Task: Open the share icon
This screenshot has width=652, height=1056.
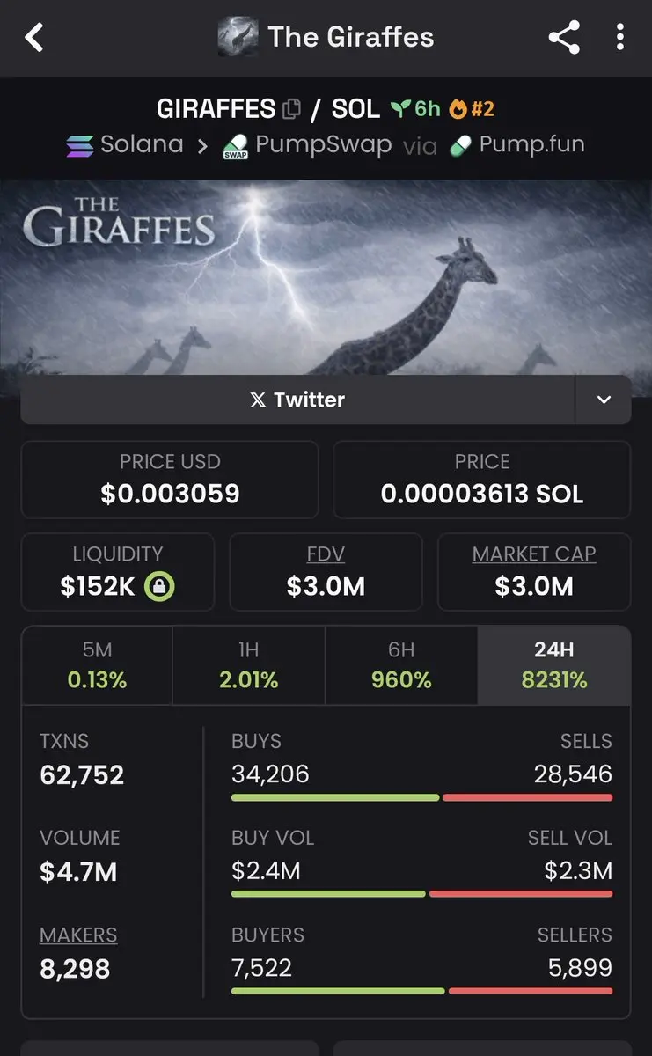Action: [563, 38]
